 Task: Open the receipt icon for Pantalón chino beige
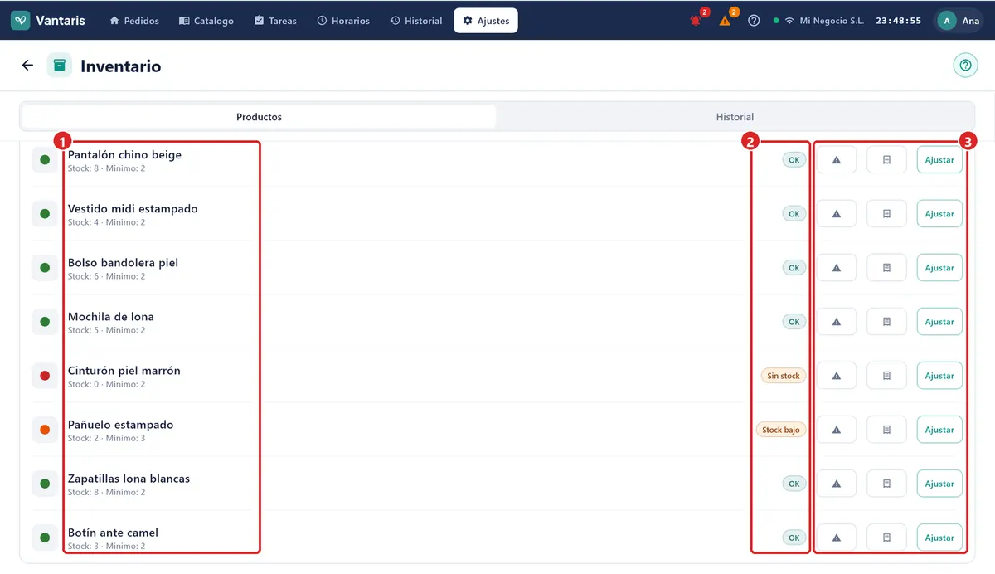pyautogui.click(x=886, y=160)
